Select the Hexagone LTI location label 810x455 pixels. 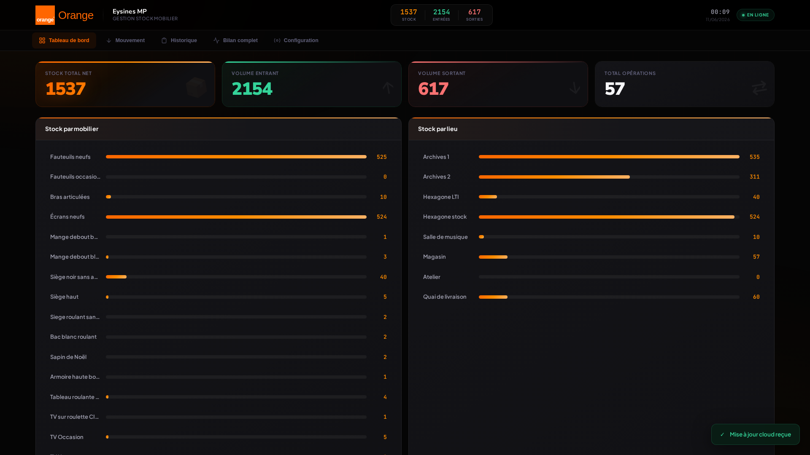(441, 197)
